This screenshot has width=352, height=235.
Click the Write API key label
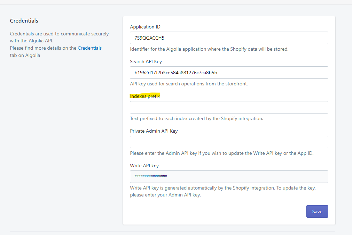click(x=144, y=166)
